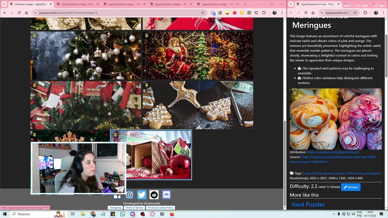This screenshot has height=218, width=388.
Task: Click the 'confectionery' tag link
Action: click(354, 173)
